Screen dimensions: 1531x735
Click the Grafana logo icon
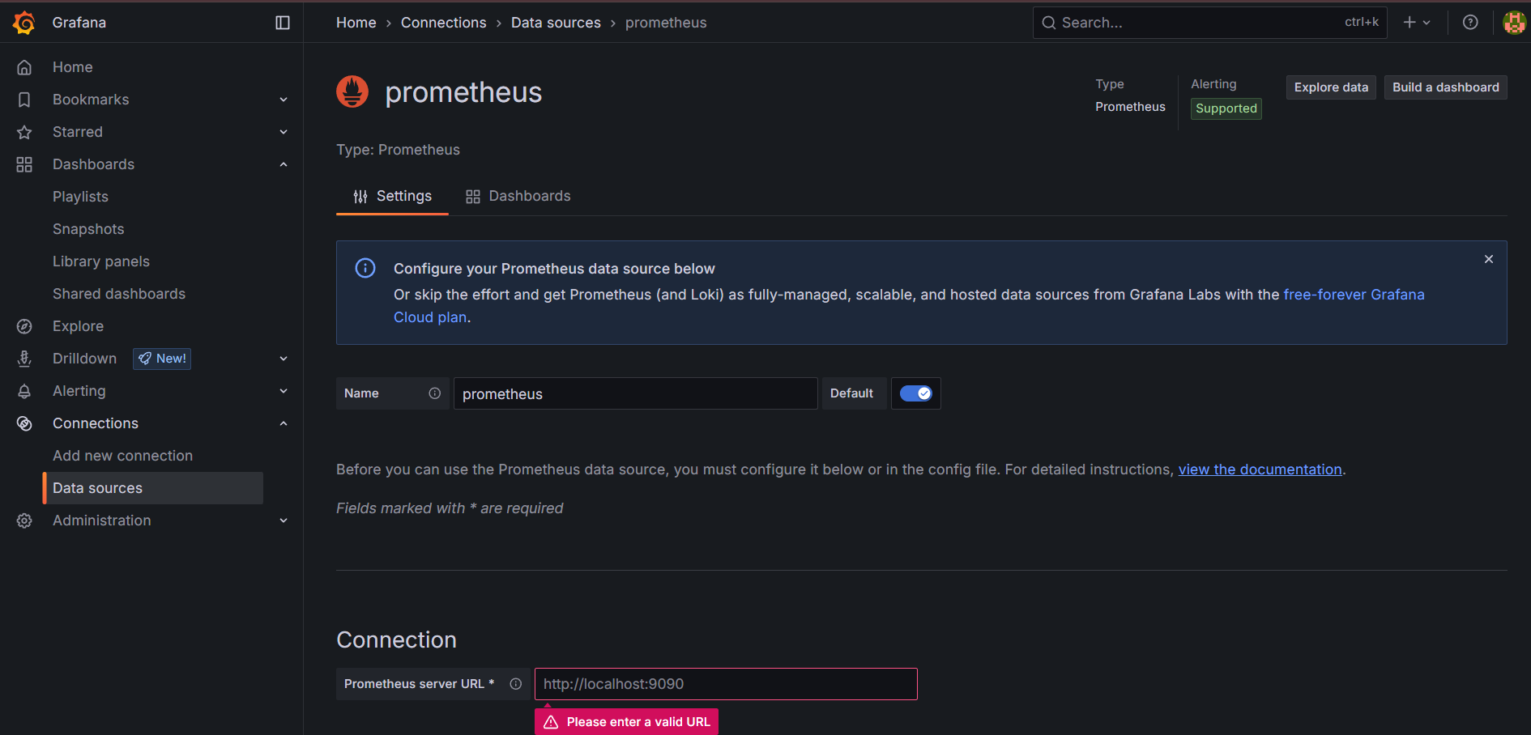[24, 23]
